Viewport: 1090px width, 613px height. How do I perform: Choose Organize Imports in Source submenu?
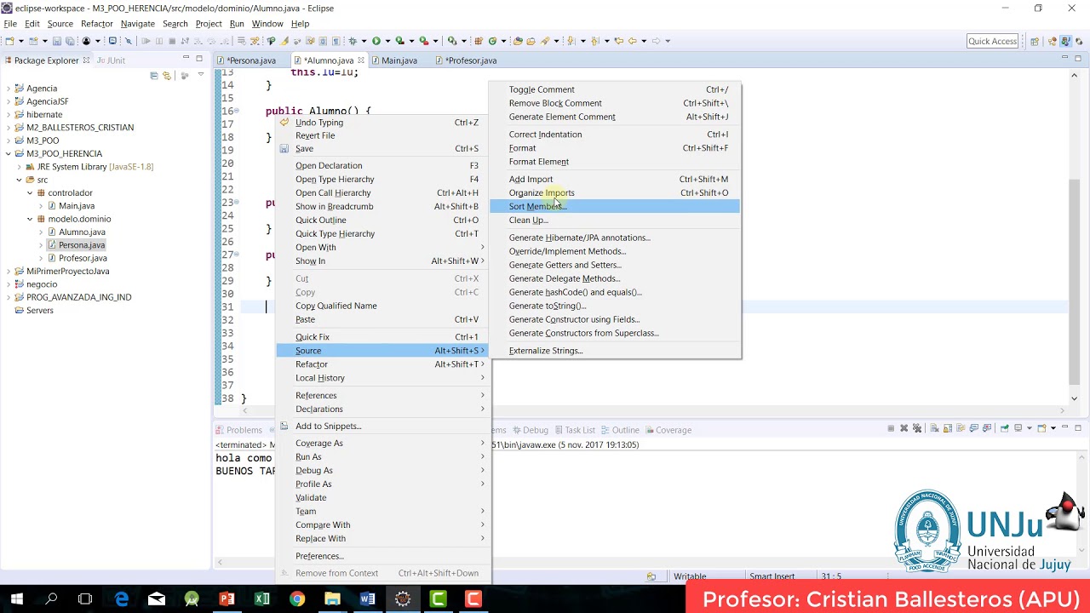615,192
